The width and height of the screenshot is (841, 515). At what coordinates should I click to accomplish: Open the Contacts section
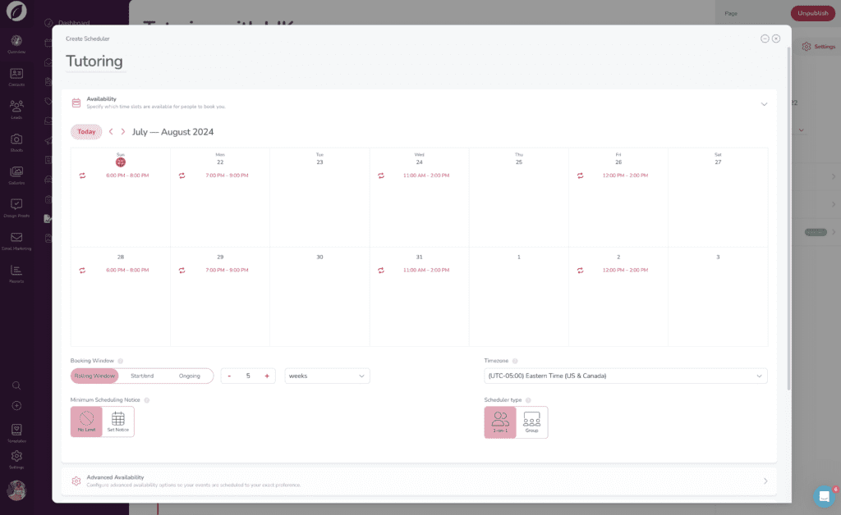[16, 75]
